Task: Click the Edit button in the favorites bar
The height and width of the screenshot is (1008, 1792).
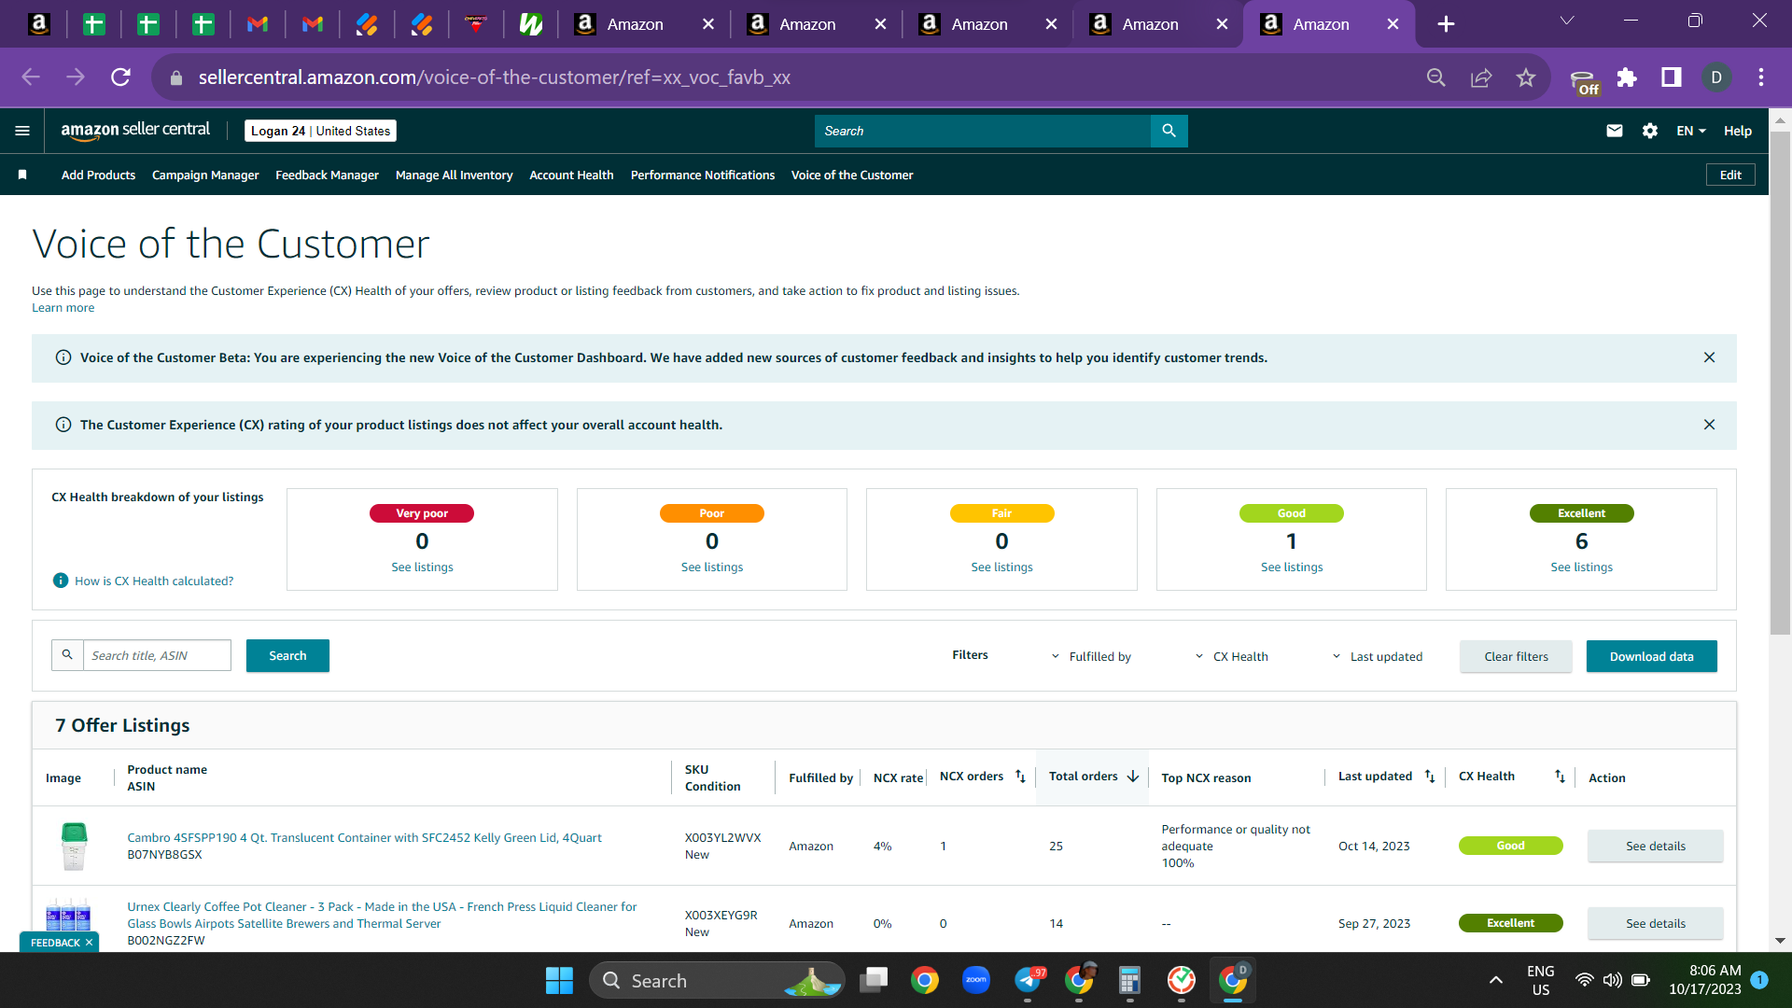Action: pyautogui.click(x=1730, y=175)
